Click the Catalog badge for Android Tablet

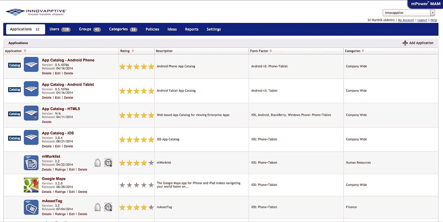(x=15, y=90)
